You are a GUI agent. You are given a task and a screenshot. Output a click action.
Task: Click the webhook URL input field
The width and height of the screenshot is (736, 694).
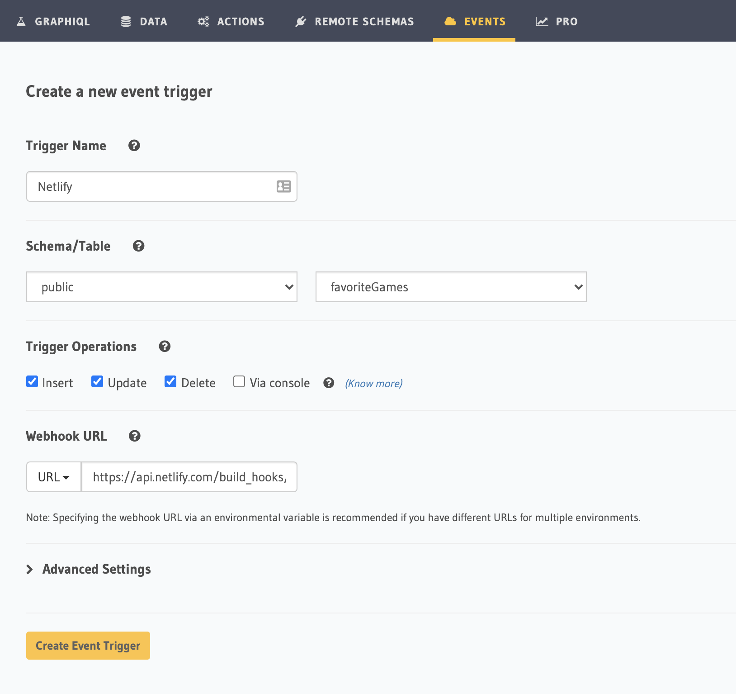click(x=189, y=477)
